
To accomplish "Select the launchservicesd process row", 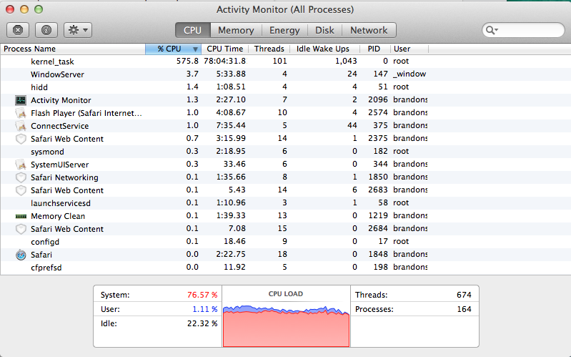I will point(286,203).
